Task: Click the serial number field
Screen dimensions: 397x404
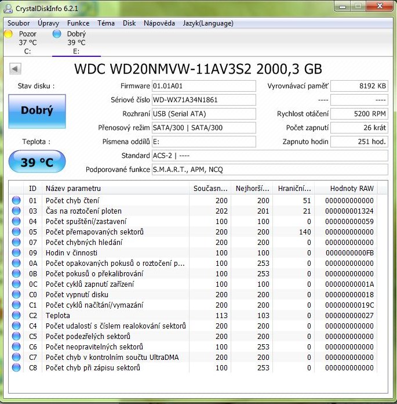Action: point(203,100)
